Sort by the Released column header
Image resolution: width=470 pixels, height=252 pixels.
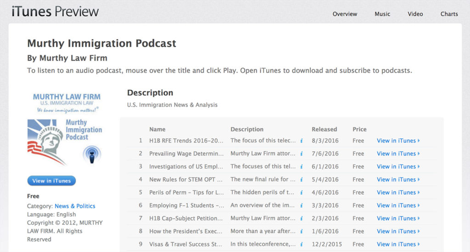(325, 129)
